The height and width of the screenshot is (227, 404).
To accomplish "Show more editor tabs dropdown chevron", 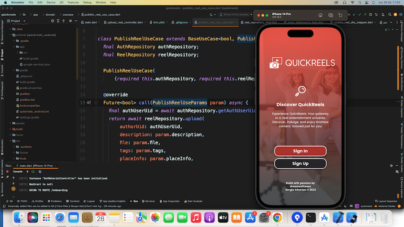I will click(391, 22).
